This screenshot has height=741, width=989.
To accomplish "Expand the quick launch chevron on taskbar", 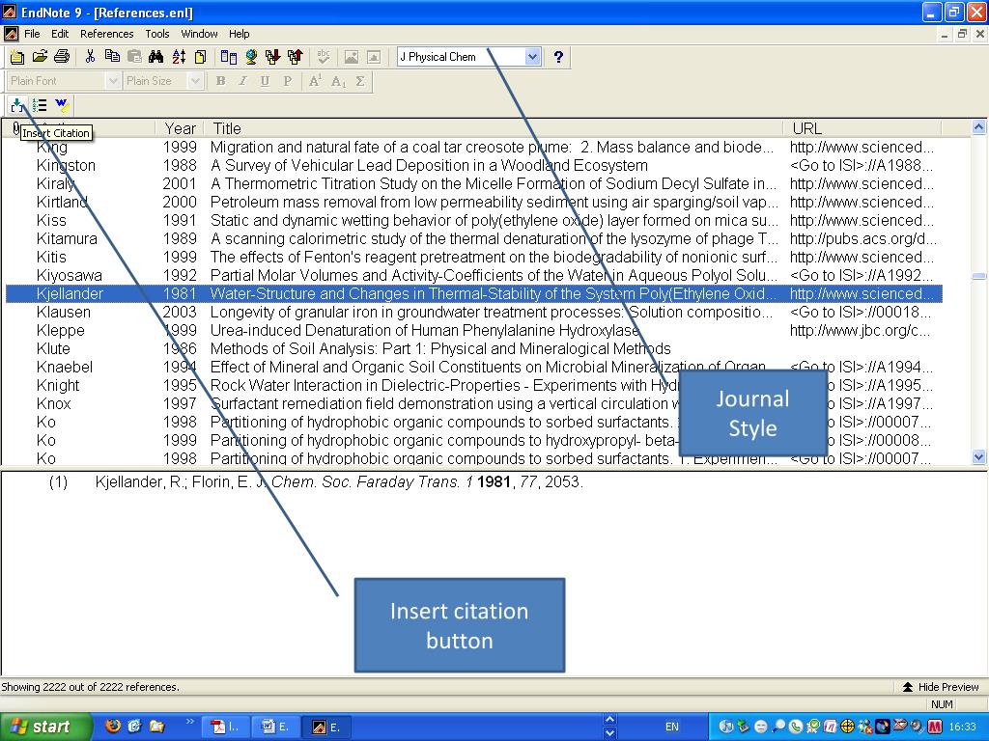I will [189, 722].
